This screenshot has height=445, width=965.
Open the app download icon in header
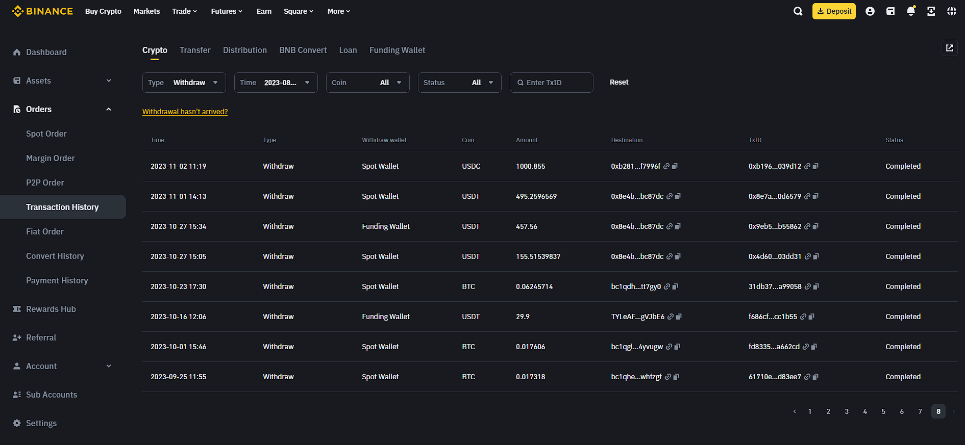coord(931,11)
